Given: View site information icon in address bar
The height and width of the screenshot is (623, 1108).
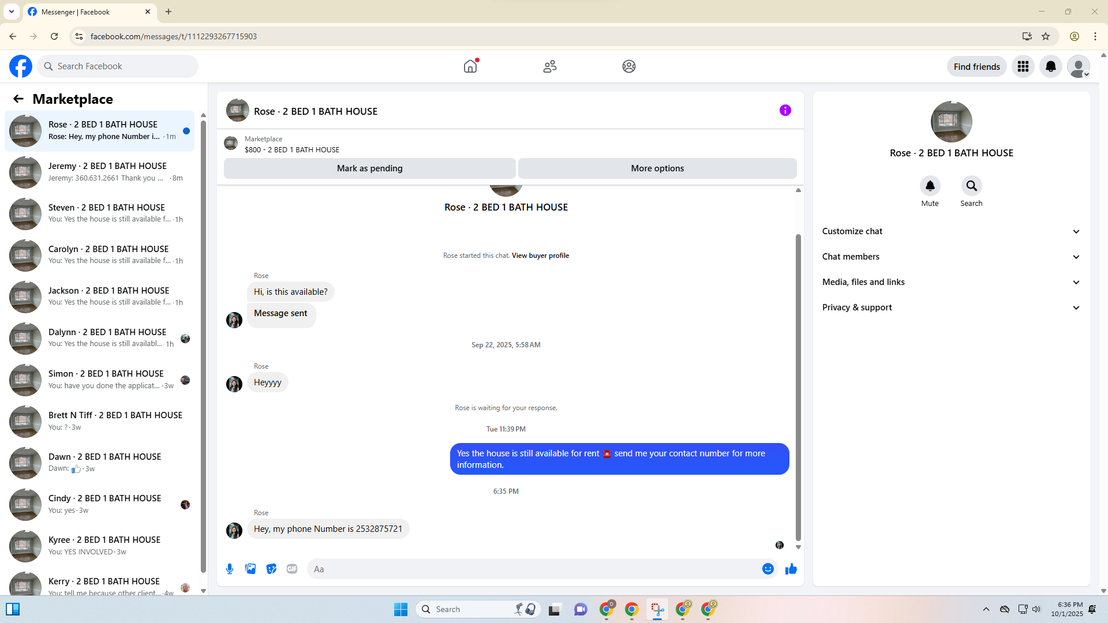Looking at the screenshot, I should pyautogui.click(x=79, y=36).
